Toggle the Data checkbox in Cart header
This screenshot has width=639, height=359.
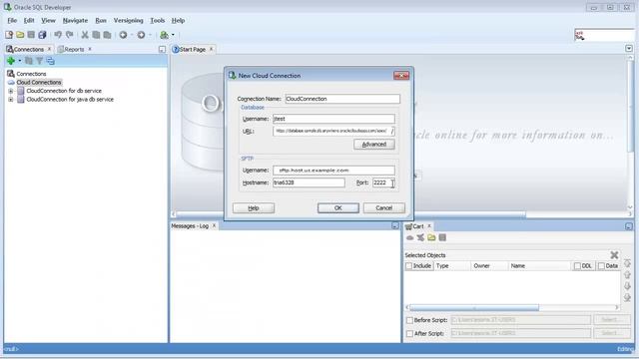click(x=601, y=266)
